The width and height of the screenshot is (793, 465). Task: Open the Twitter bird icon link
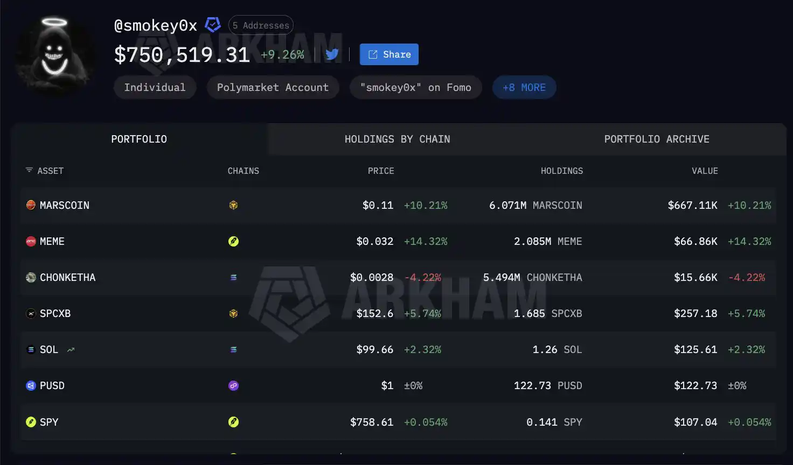[x=332, y=54]
